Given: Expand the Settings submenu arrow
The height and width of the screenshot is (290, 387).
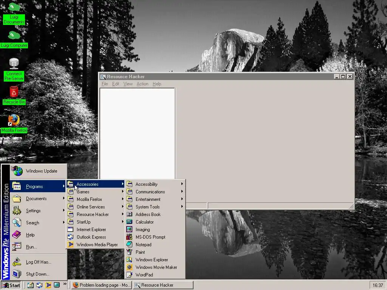Looking at the screenshot, I should tap(63, 210).
